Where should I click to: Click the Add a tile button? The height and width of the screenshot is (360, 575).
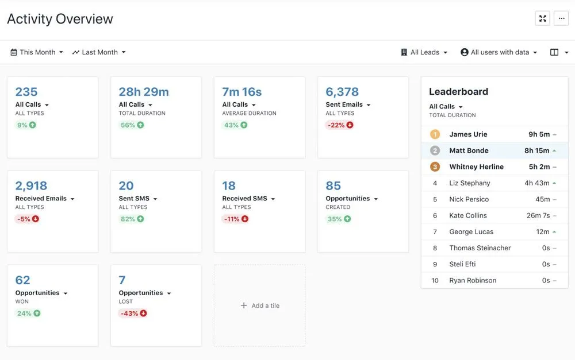259,305
